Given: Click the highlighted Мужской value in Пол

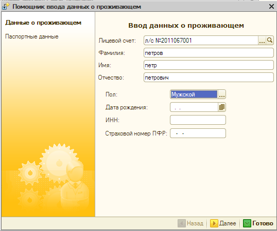Looking at the screenshot, I should coord(194,94).
